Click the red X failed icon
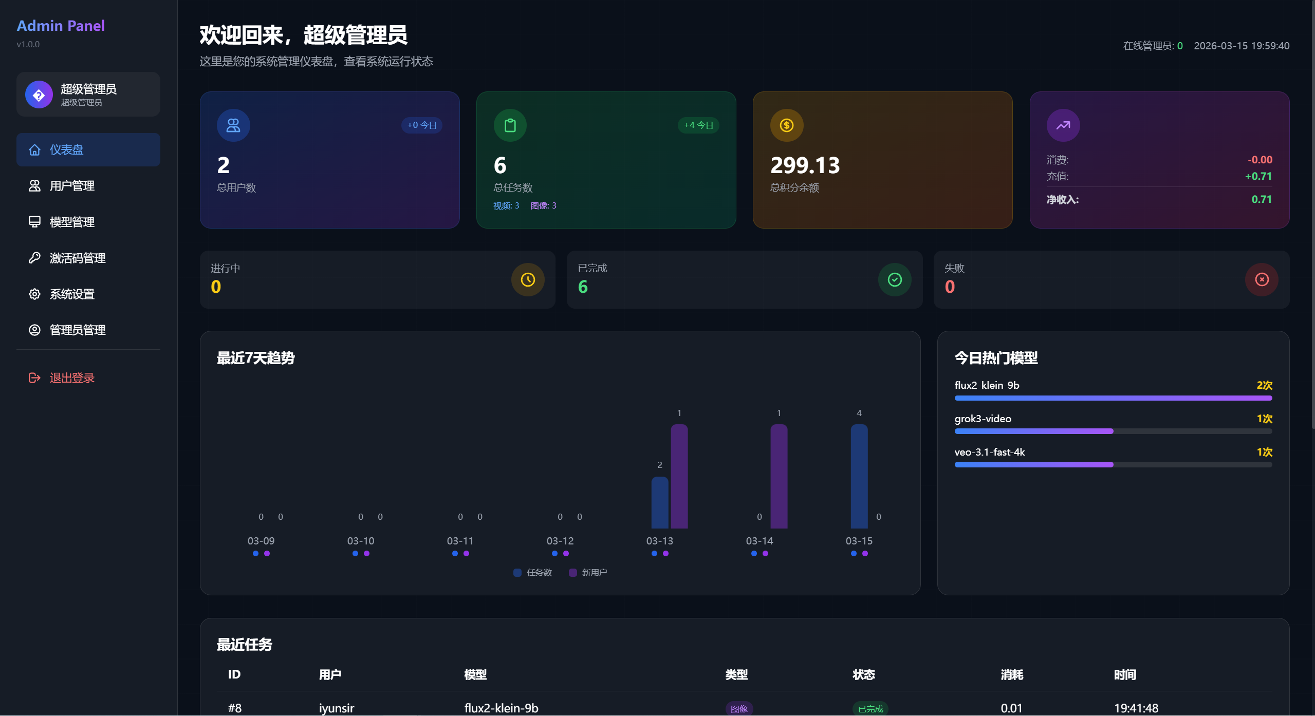 [x=1261, y=279]
